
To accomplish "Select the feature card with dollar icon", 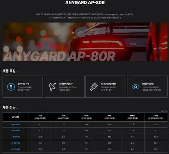I will click(23, 87).
